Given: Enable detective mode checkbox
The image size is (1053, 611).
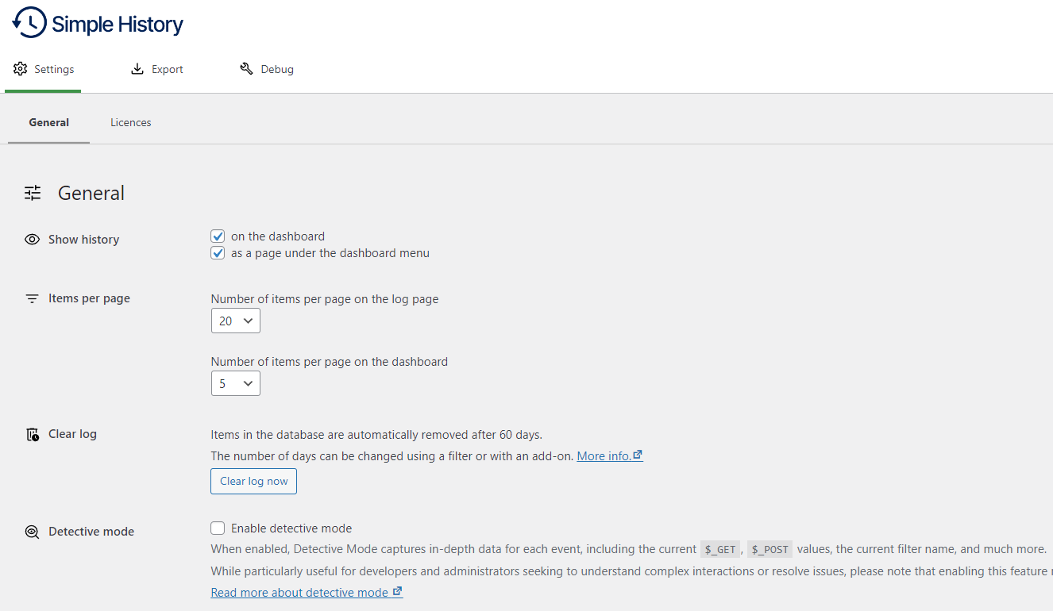Looking at the screenshot, I should pyautogui.click(x=218, y=528).
